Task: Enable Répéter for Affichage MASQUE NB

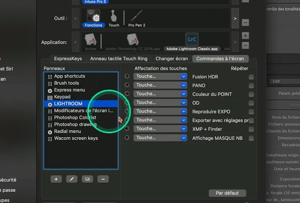Action: (x=251, y=138)
